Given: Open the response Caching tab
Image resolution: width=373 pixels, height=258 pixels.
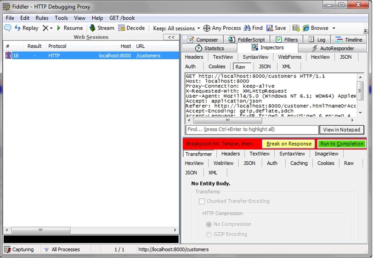Looking at the screenshot, I should point(299,163).
